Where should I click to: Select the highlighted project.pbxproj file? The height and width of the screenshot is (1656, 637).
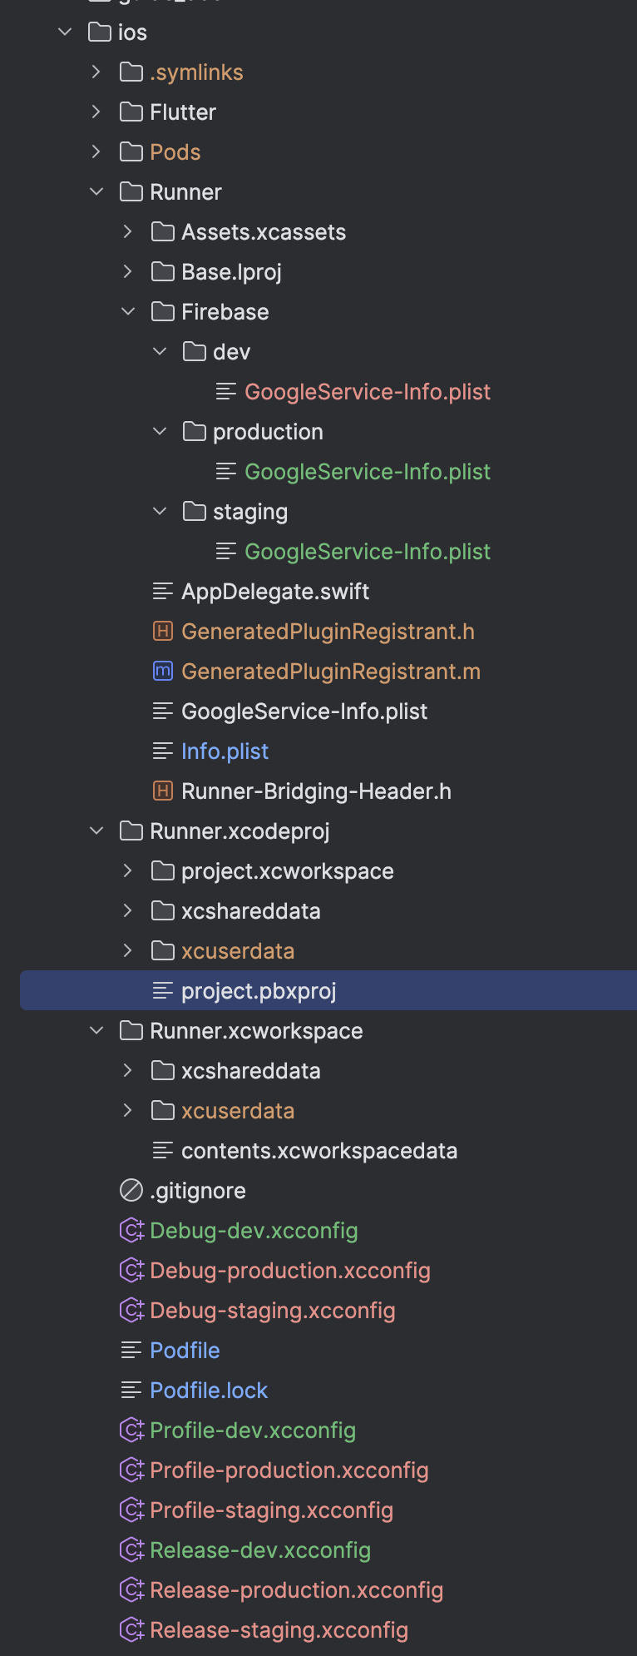pos(259,991)
